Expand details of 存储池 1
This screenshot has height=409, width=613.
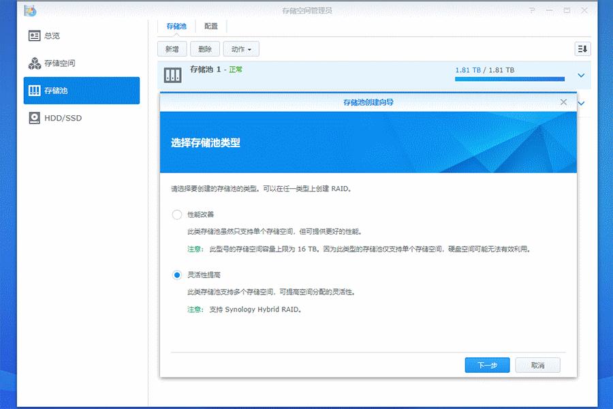pos(580,76)
